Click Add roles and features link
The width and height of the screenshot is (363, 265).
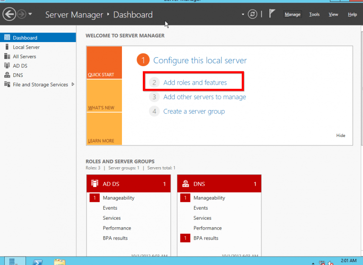[x=195, y=82]
